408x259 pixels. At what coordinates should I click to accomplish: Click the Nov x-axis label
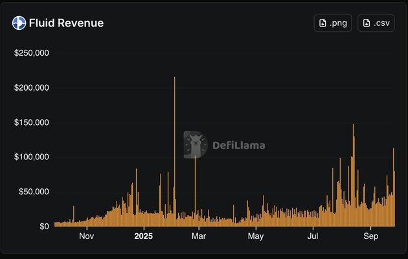coord(87,236)
